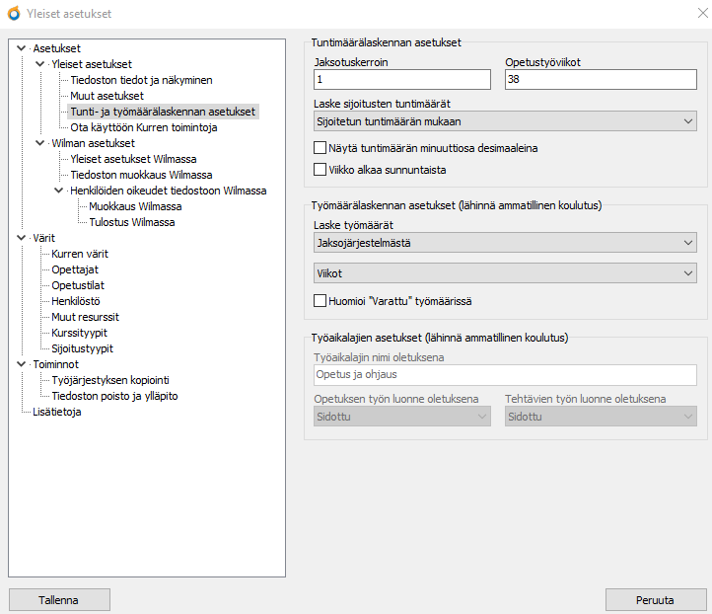
Task: Toggle Viikko alkaa sunnuntaista checkbox
Action: click(x=320, y=170)
